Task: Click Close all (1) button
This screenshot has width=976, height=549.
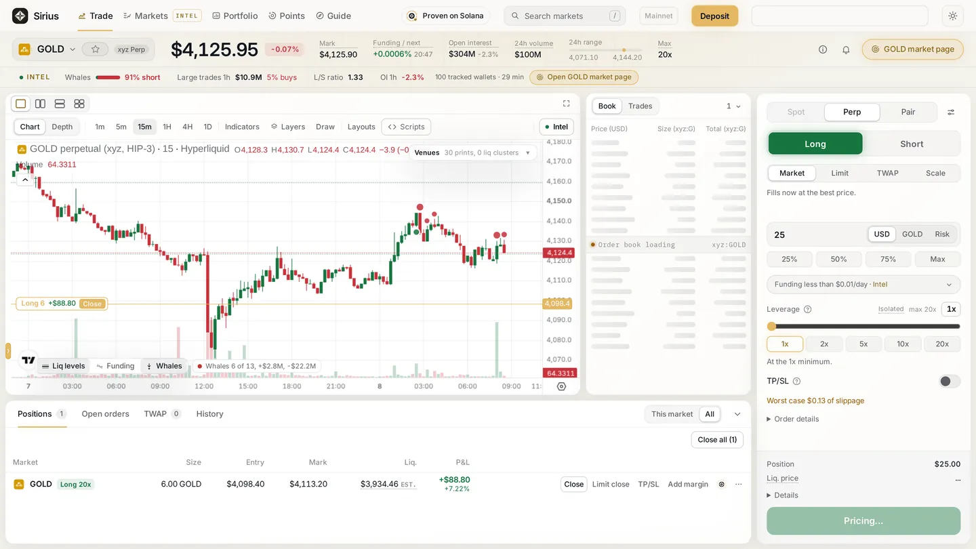Action: 718,440
